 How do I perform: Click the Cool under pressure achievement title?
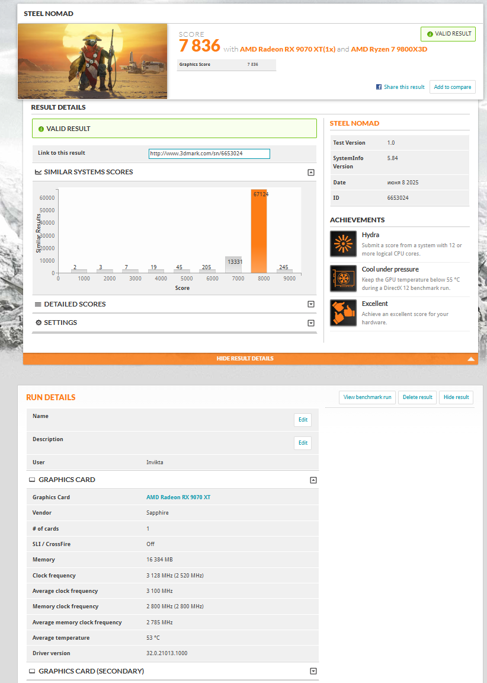[390, 270]
